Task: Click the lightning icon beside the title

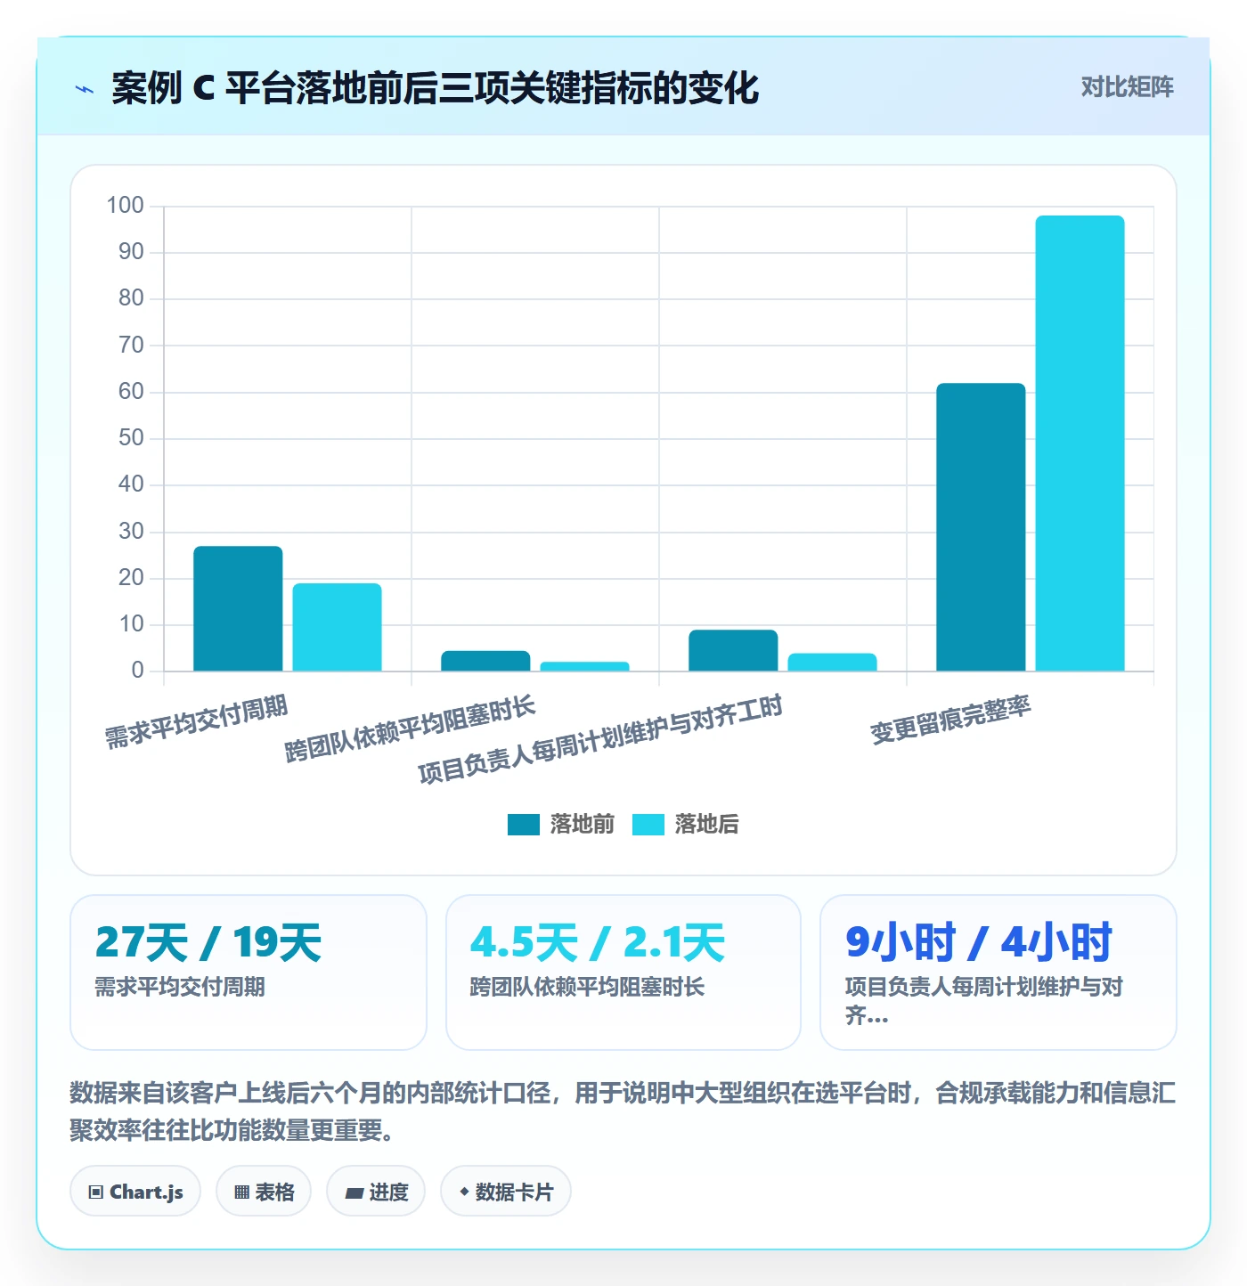Action: [x=85, y=88]
